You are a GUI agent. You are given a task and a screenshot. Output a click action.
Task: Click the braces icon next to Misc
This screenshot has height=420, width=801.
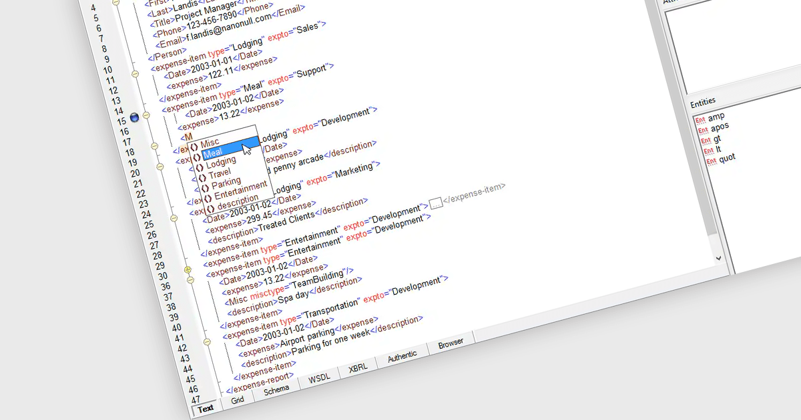point(194,146)
